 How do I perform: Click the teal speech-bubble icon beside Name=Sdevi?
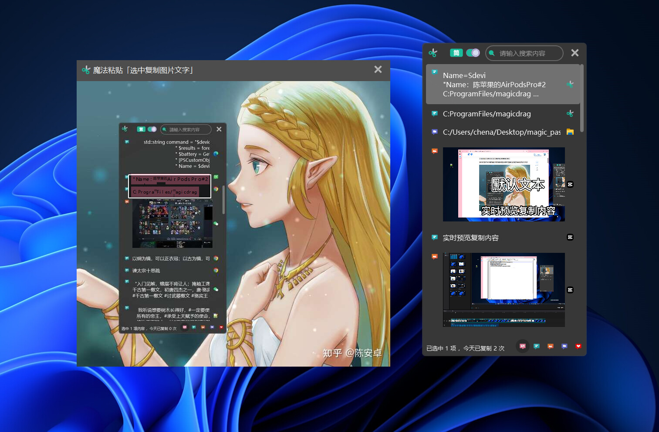[x=434, y=71]
